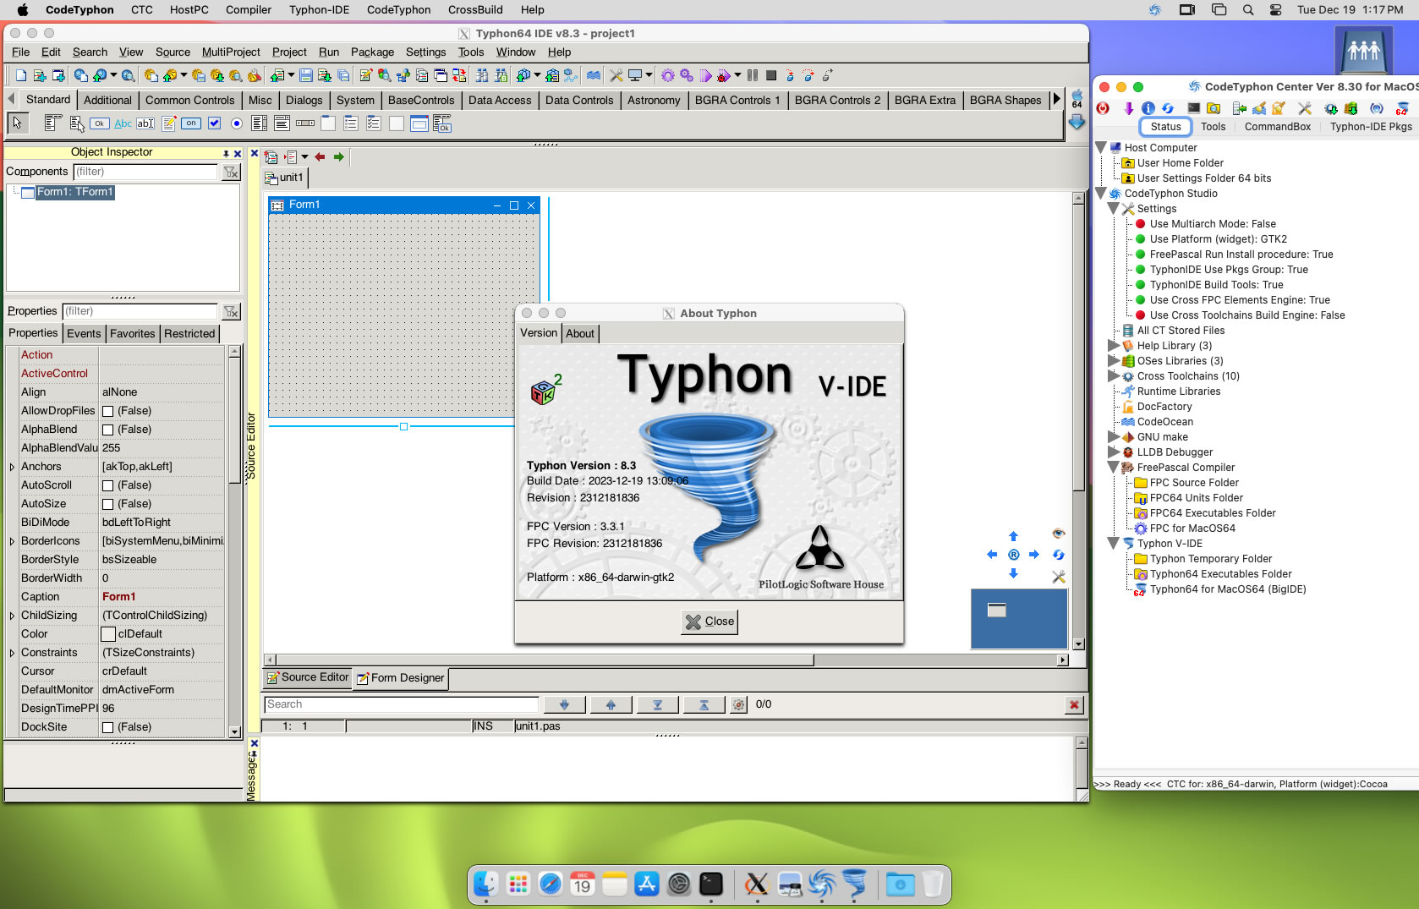The width and height of the screenshot is (1419, 909).
Task: Select the TMemo component in palette
Action: click(x=168, y=123)
